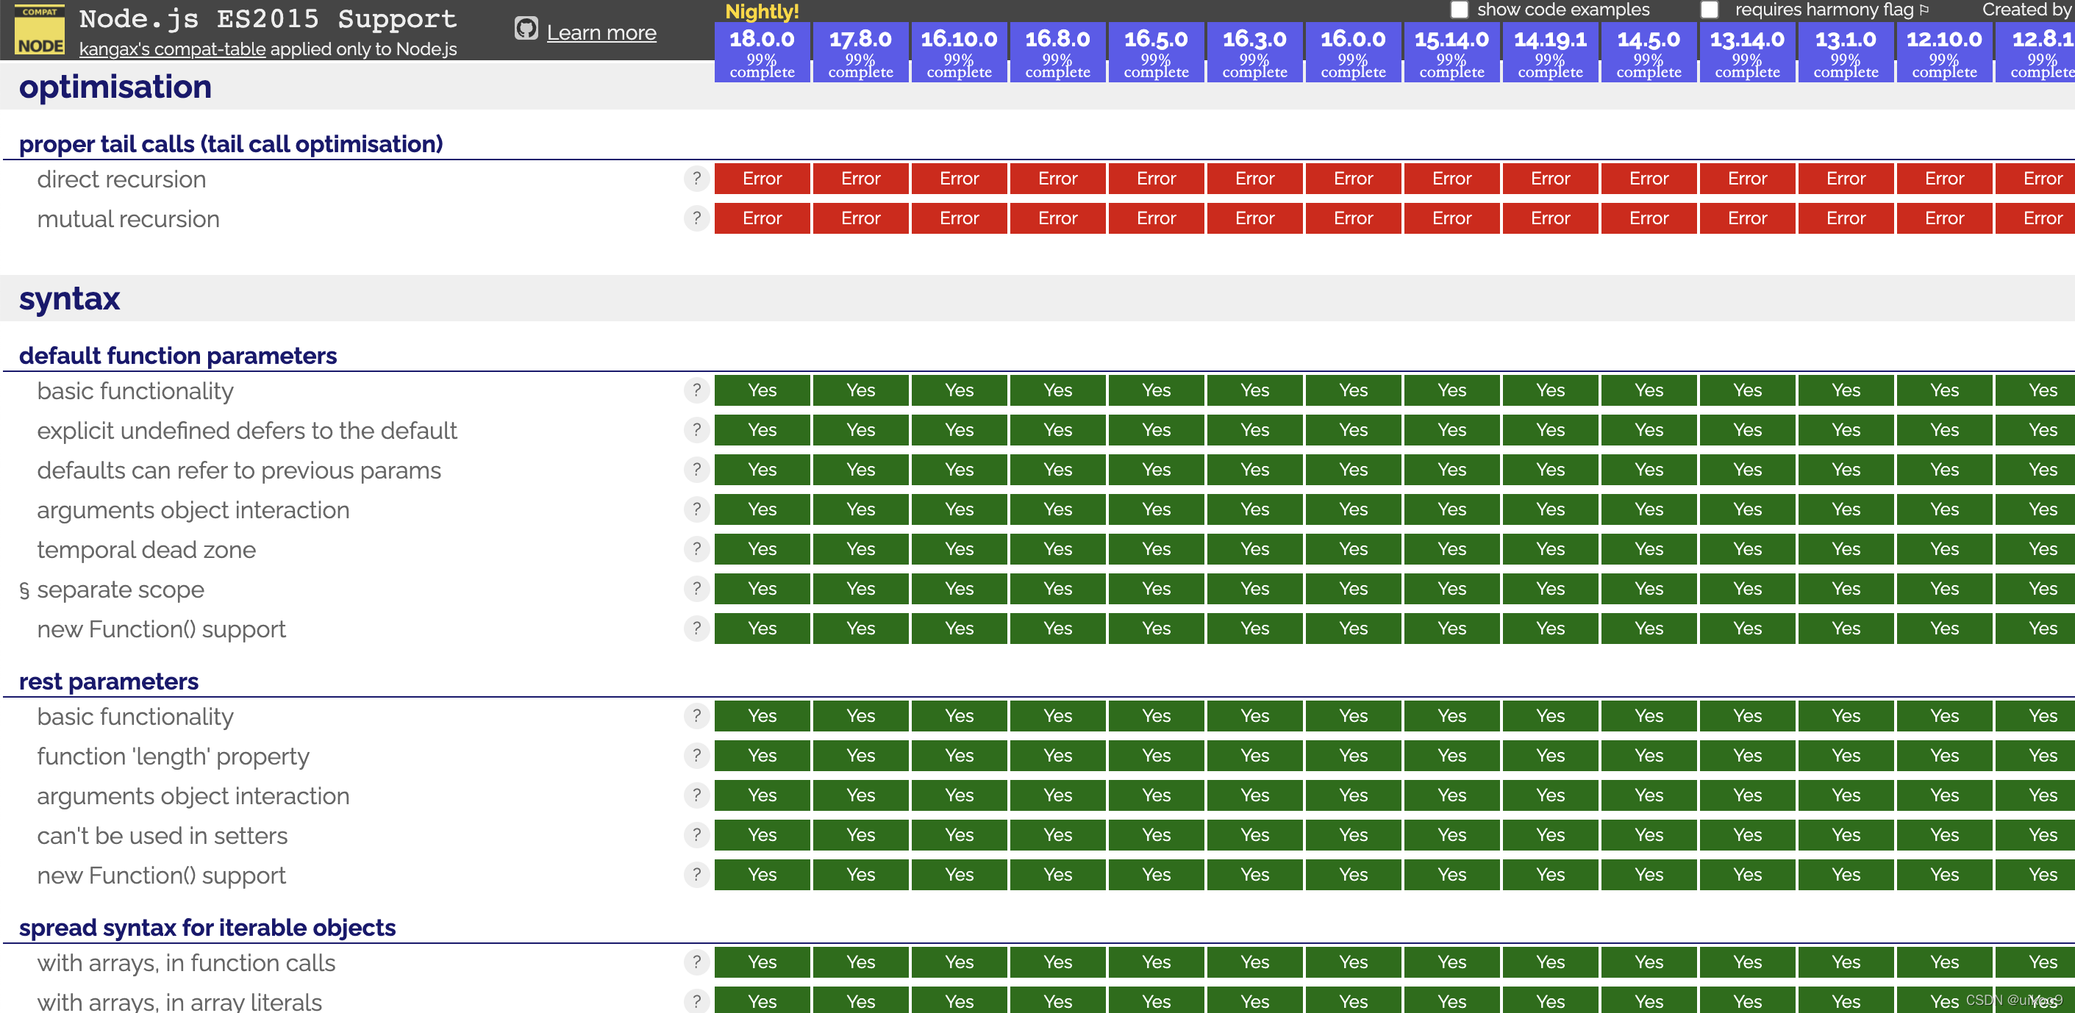This screenshot has width=2075, height=1013.
Task: Click the Nightly! label above 18.0.0
Action: 761,12
